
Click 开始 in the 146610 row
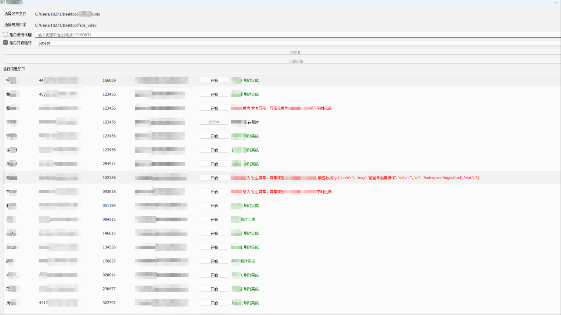click(x=214, y=233)
